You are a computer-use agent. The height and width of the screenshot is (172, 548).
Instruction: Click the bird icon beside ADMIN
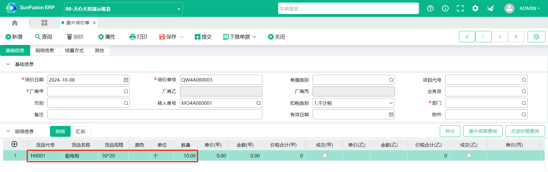coord(490,8)
